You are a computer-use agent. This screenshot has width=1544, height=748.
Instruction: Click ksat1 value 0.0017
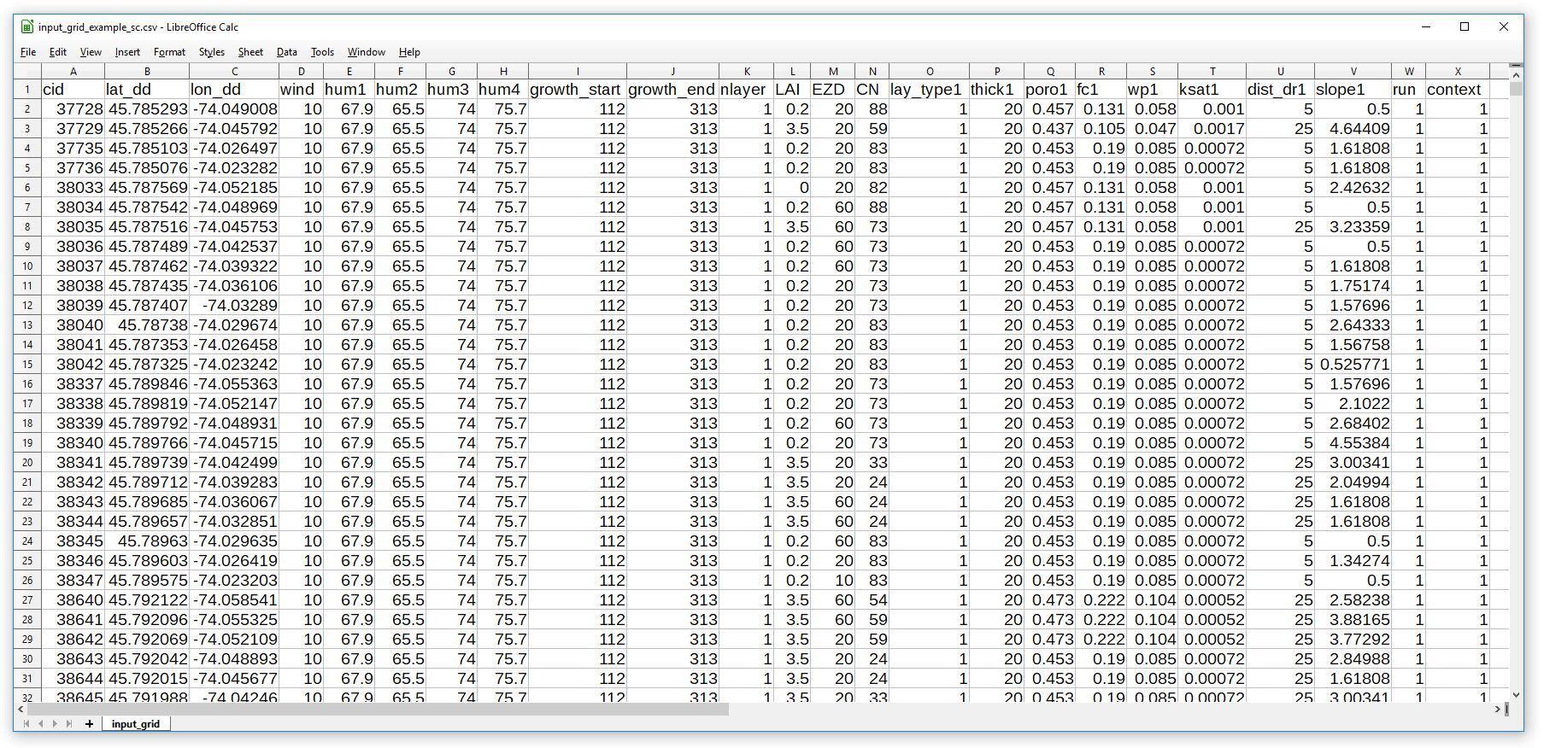point(1212,129)
